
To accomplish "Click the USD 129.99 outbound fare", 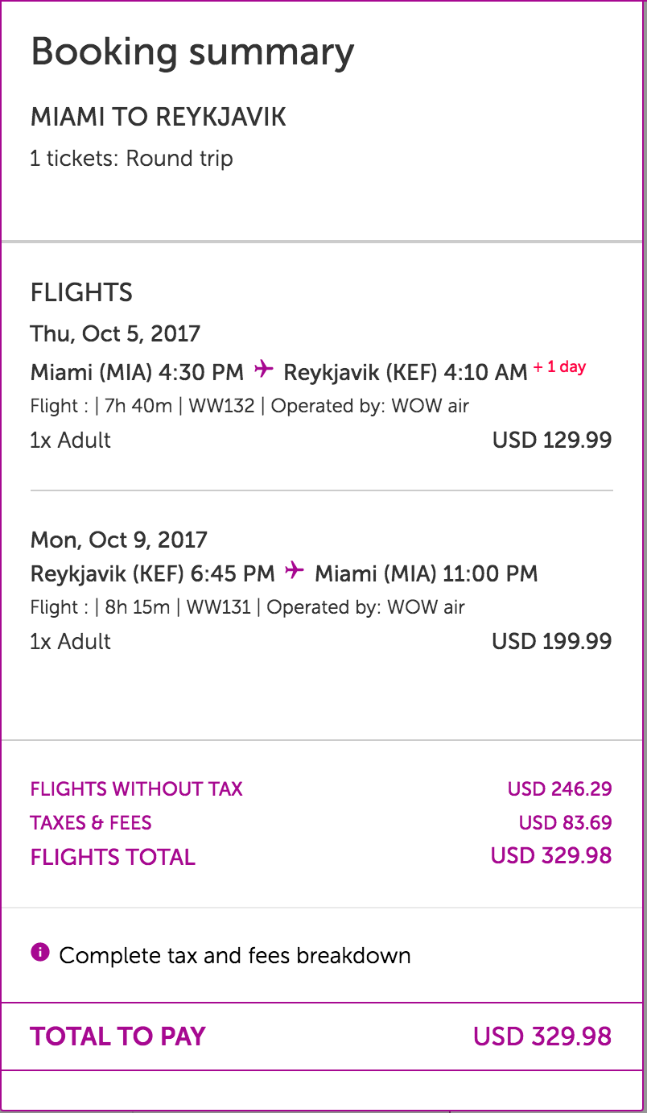I will 552,441.
